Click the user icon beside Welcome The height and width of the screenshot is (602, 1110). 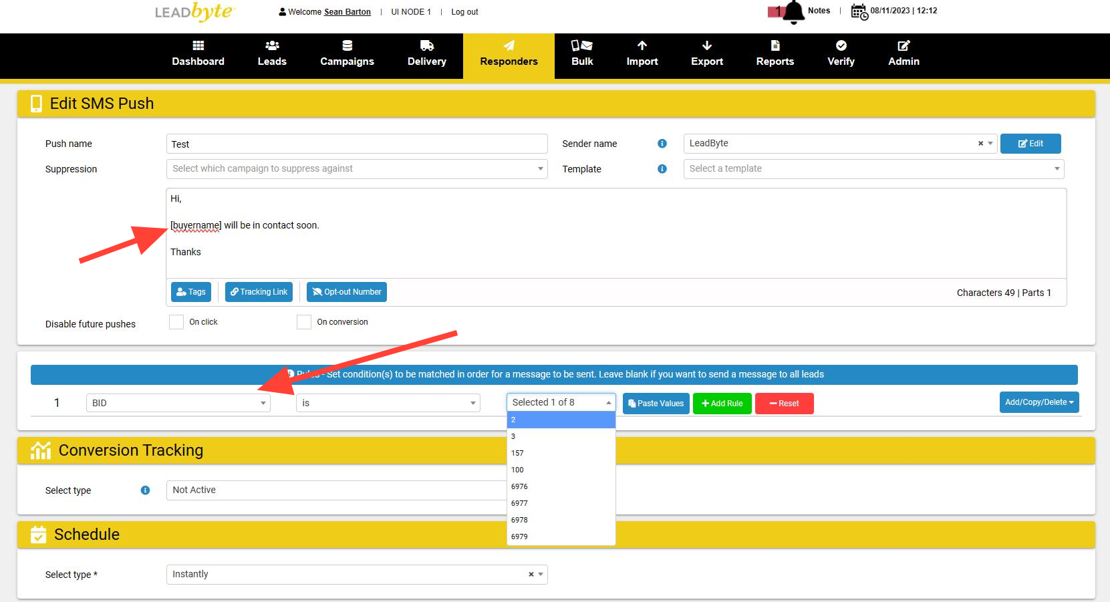pyautogui.click(x=283, y=12)
